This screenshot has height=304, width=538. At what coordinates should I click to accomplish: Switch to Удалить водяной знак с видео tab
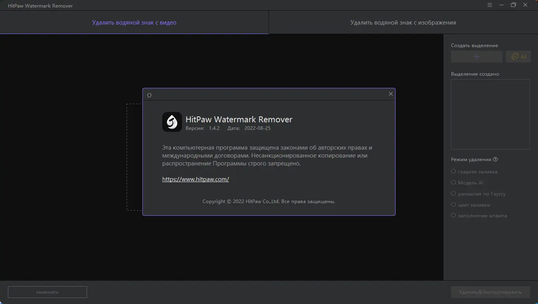134,23
